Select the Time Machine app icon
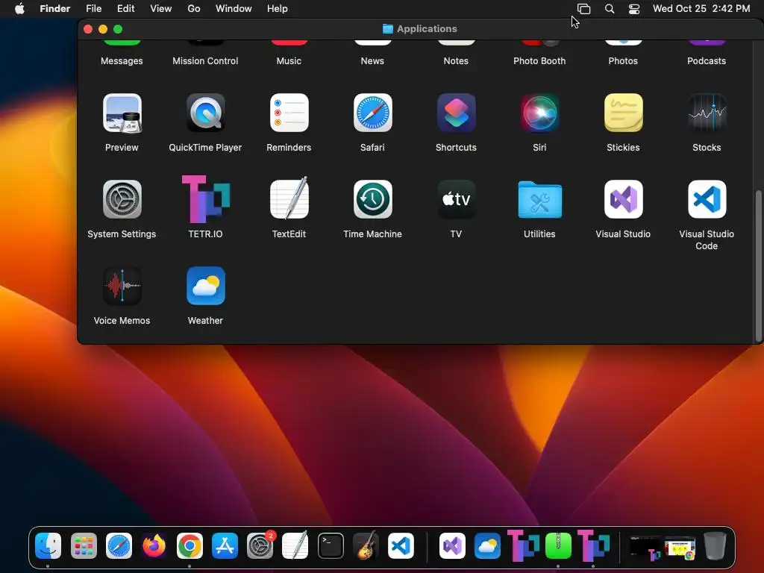This screenshot has height=573, width=764. coord(372,199)
